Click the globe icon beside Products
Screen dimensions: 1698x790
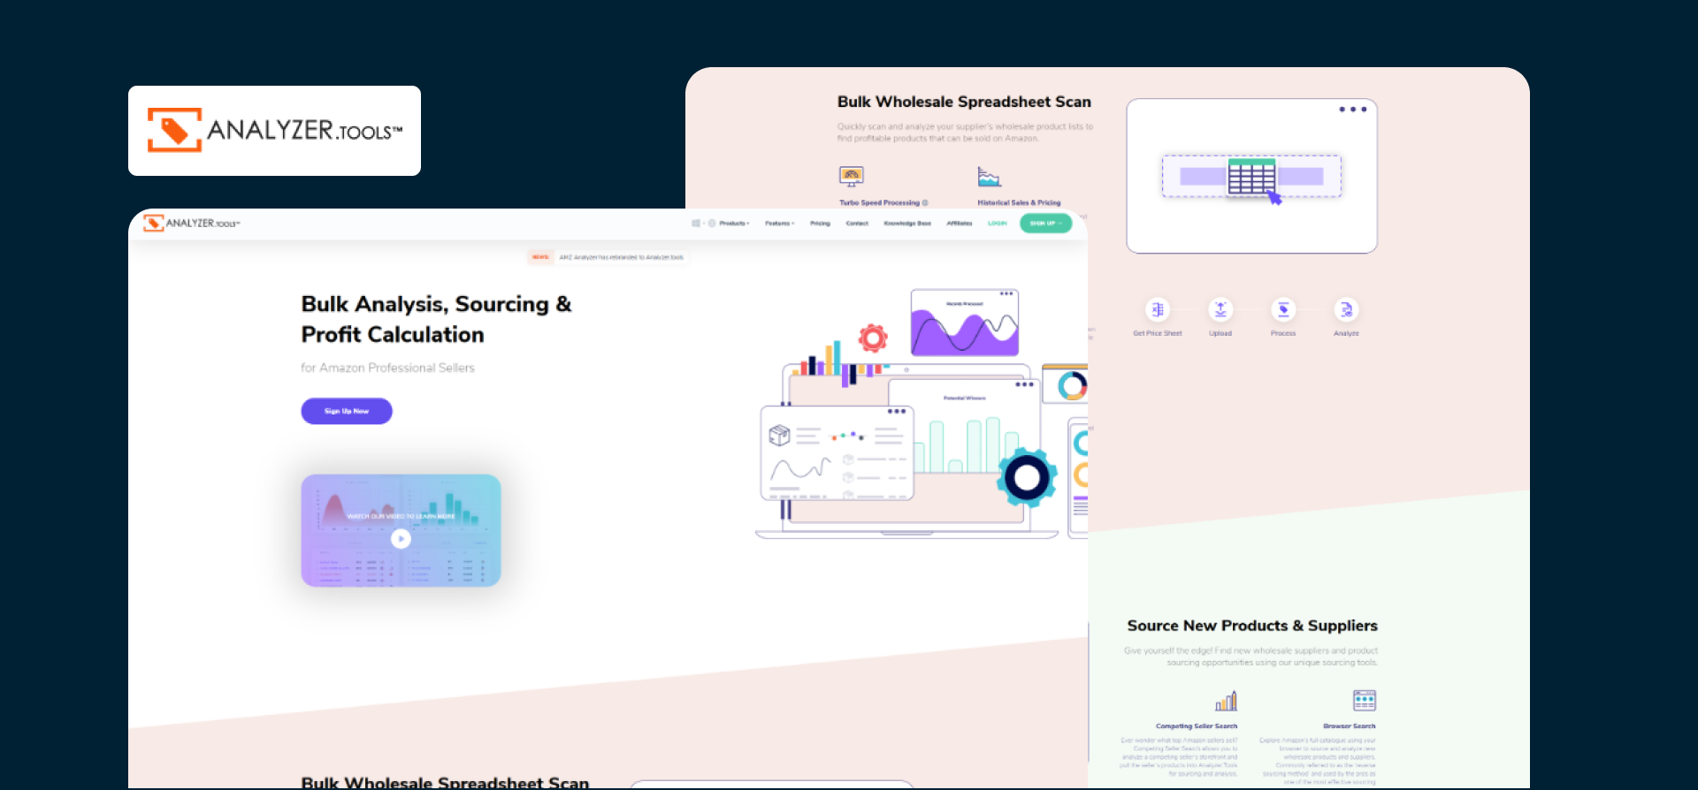[712, 224]
